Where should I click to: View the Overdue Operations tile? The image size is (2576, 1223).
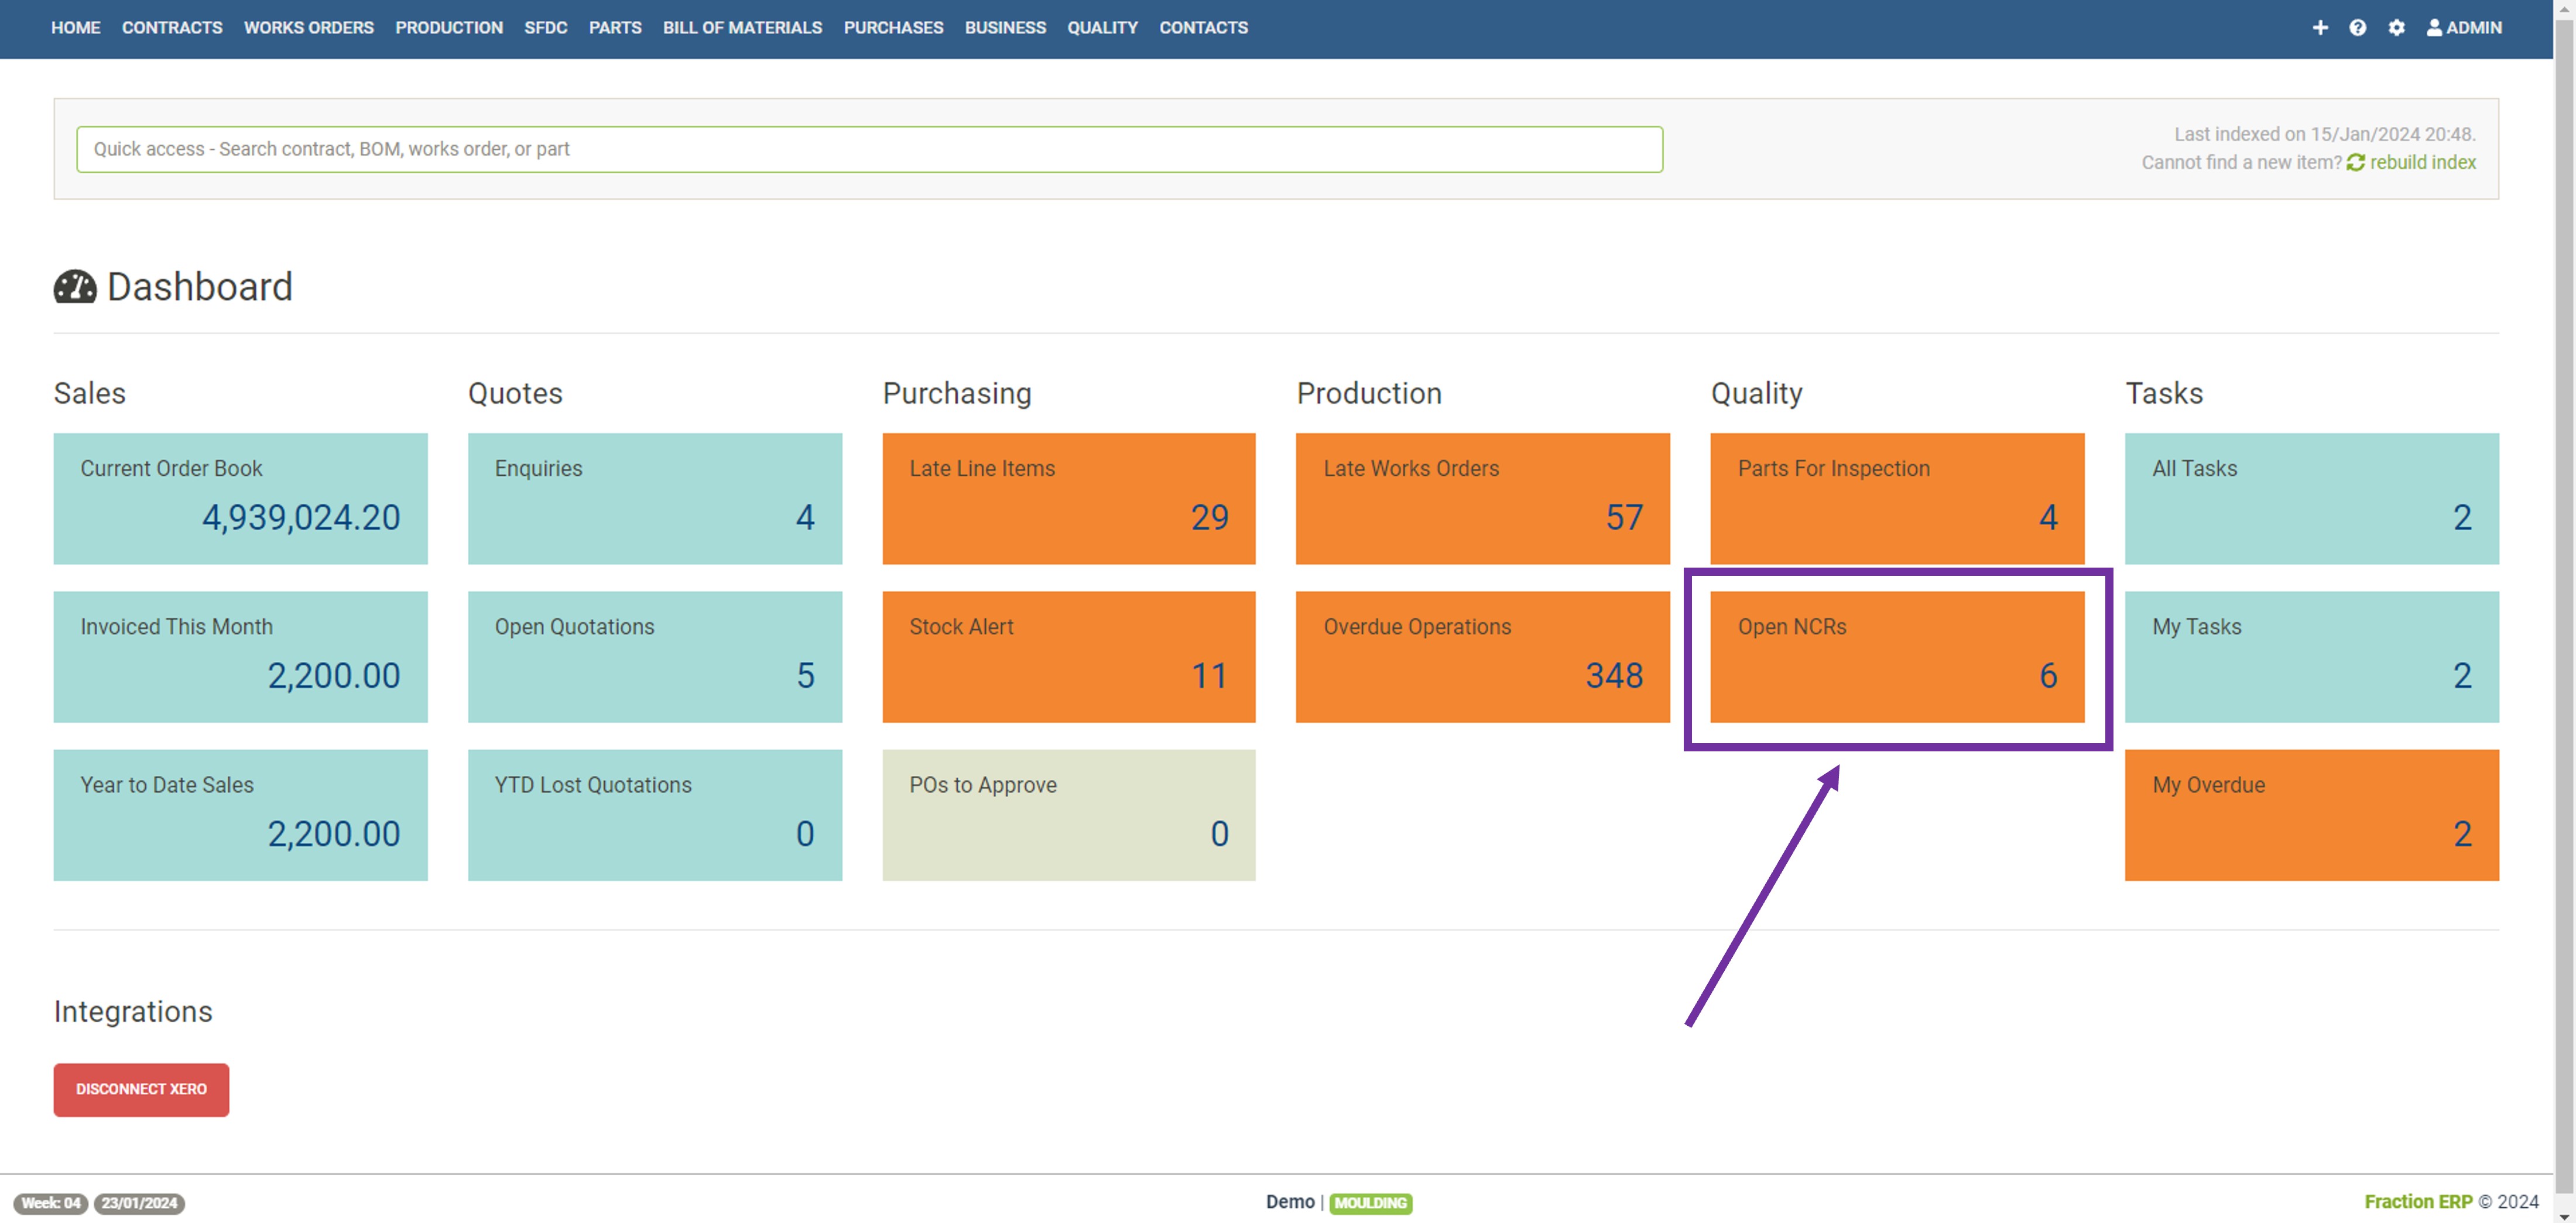(1482, 657)
